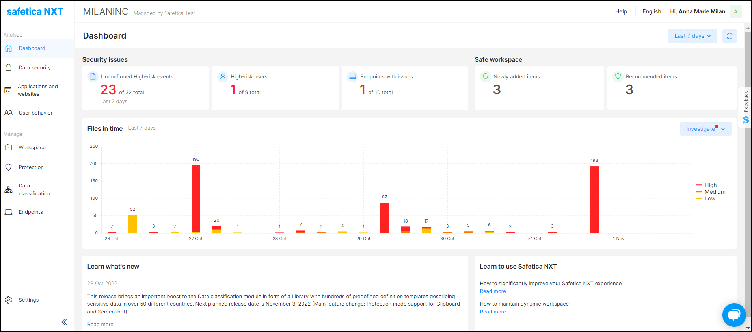Screen dimensions: 752x332
Task: Click the Data classification hierarchy icon
Action: point(8,189)
